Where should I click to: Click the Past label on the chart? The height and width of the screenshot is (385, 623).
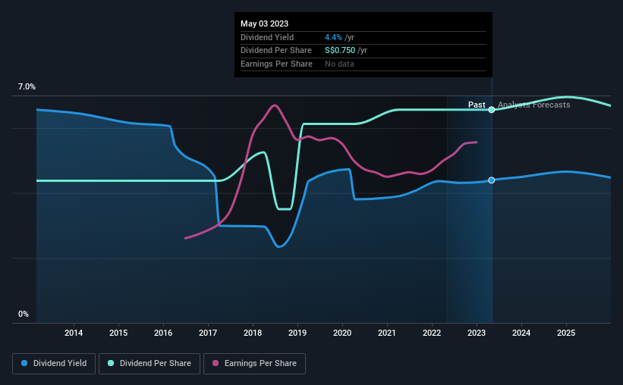click(x=477, y=105)
